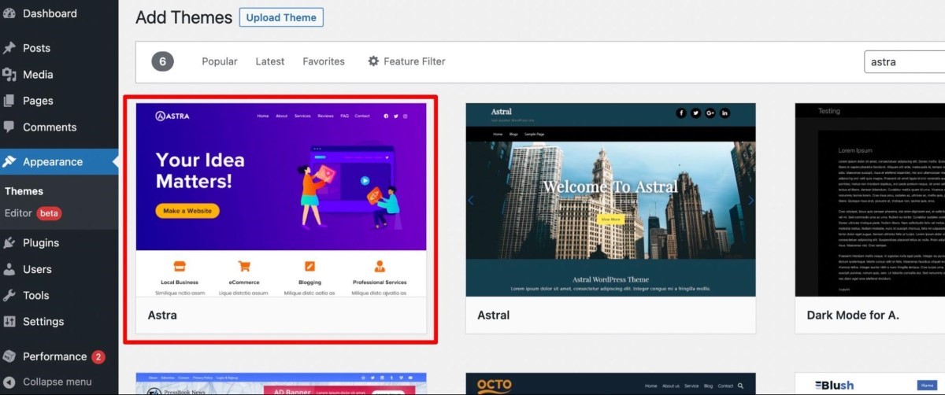Click the Tools wrench icon
Screen dimensions: 945x395
pos(9,296)
